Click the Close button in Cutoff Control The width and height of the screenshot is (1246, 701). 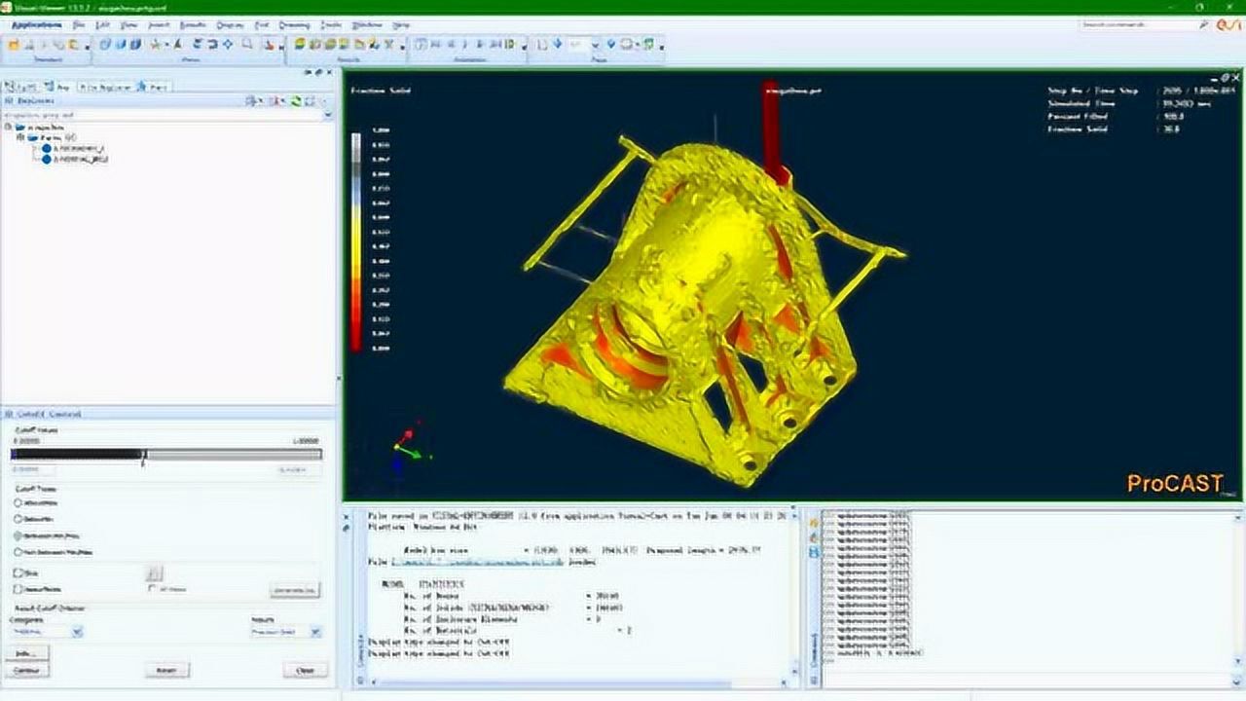pos(305,671)
